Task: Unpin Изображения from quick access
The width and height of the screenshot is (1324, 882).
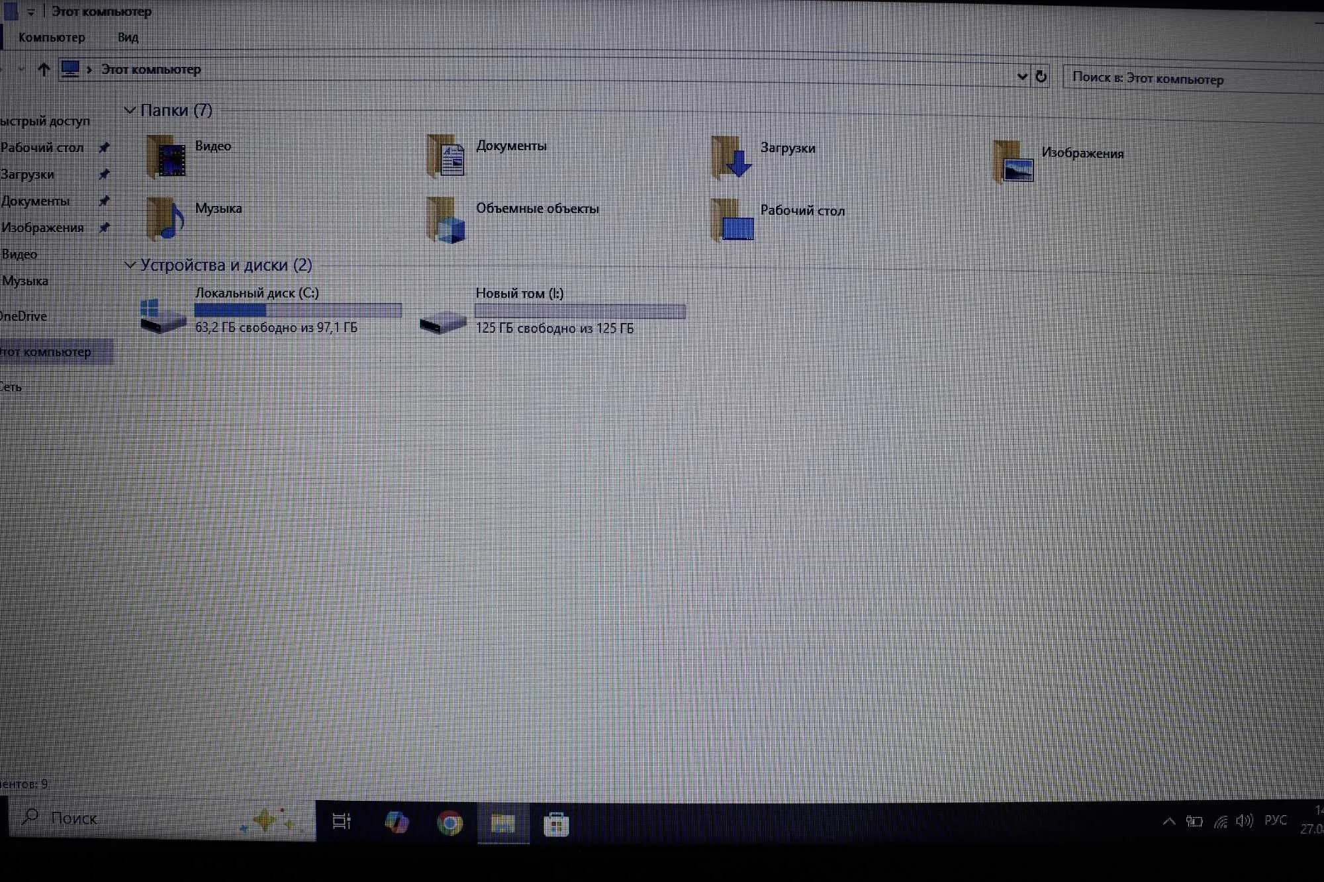Action: (104, 227)
